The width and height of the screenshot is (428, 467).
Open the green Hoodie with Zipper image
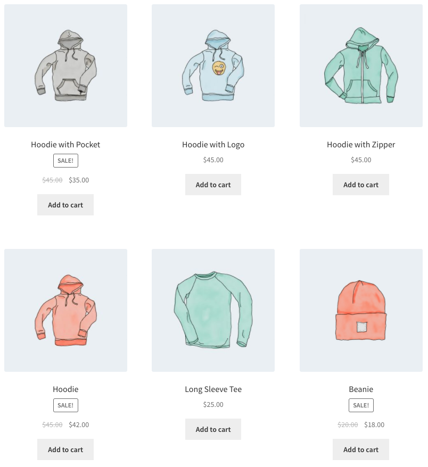click(x=361, y=65)
